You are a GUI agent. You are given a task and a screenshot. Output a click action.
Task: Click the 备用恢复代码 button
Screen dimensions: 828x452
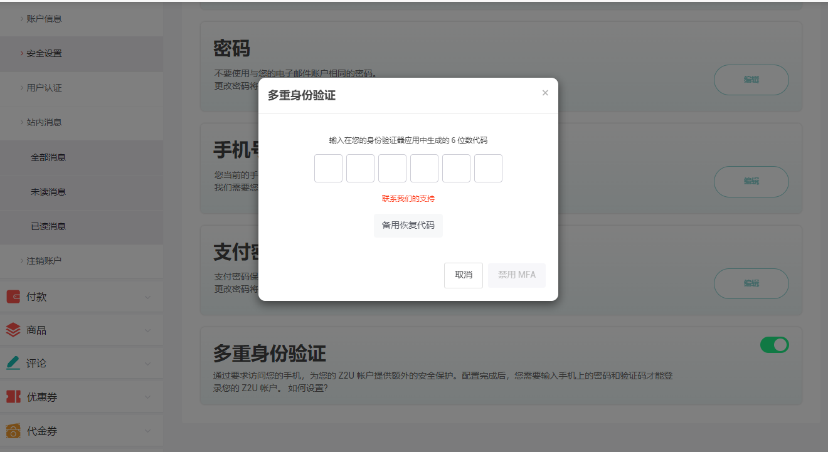[408, 225]
